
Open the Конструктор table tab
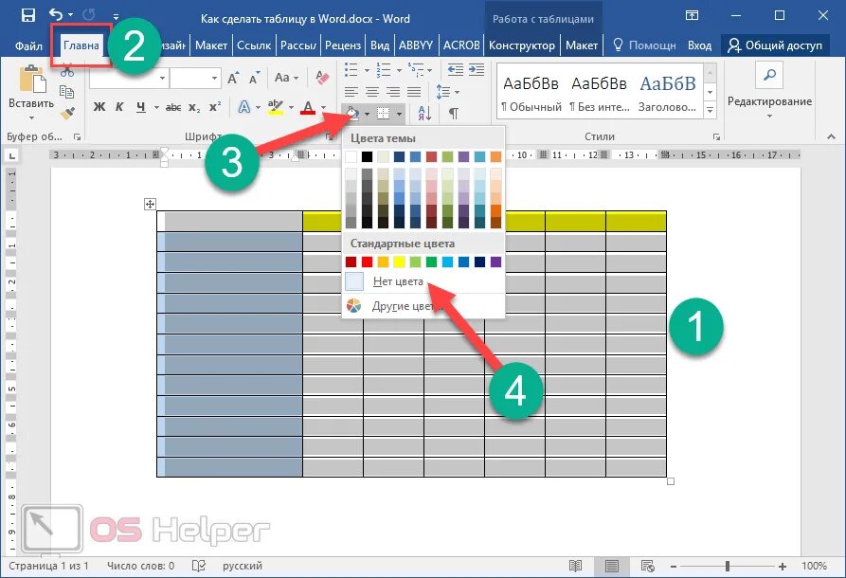pyautogui.click(x=522, y=45)
